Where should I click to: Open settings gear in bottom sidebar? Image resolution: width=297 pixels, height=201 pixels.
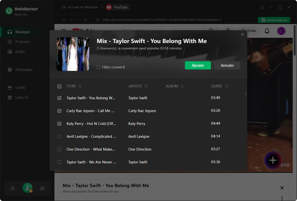13,188
